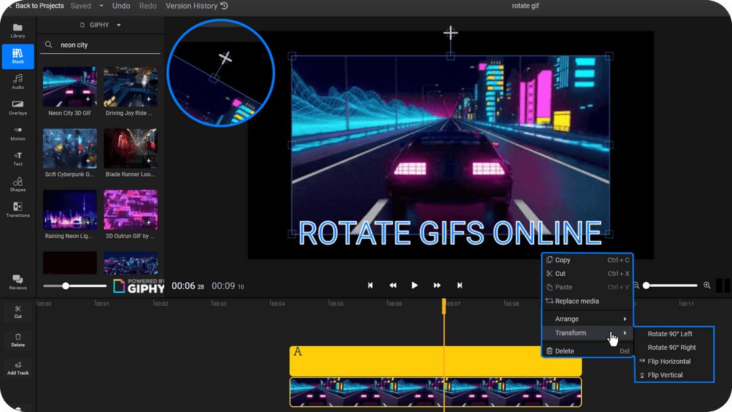The width and height of the screenshot is (732, 412).
Task: Open the Audio panel
Action: coord(18,82)
